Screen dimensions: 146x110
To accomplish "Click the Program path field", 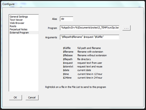I will pos(90,28).
